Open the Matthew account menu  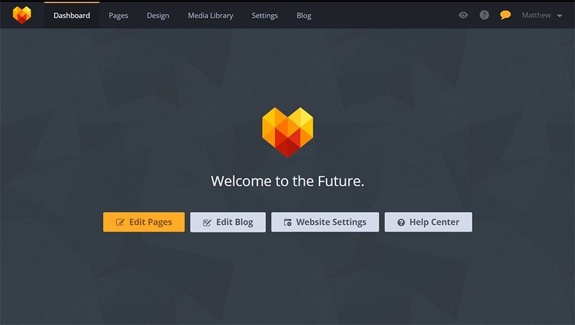(x=542, y=15)
